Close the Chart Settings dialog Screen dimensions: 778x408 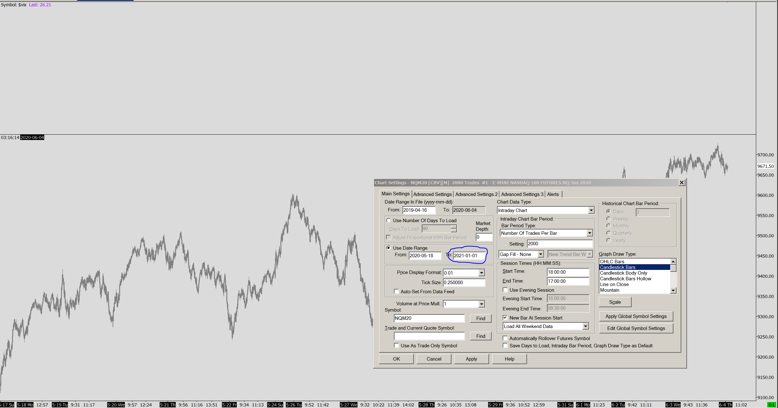click(x=682, y=183)
